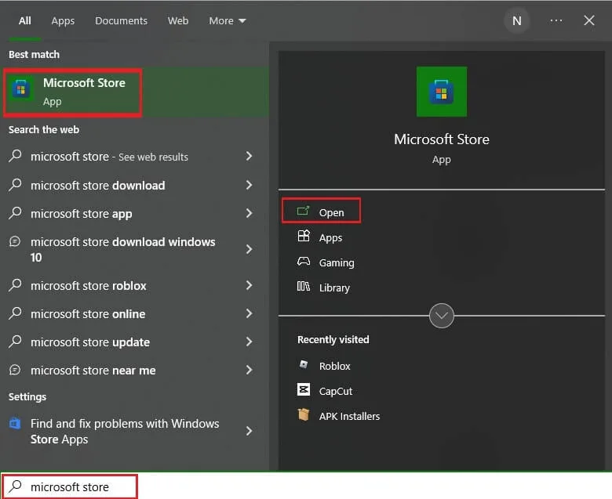Switch to the Apps filter tab
Screen dimensions: 612x499
[x=63, y=20]
